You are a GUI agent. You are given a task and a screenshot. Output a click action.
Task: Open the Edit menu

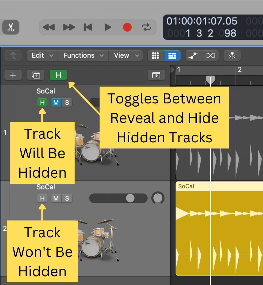click(x=41, y=56)
